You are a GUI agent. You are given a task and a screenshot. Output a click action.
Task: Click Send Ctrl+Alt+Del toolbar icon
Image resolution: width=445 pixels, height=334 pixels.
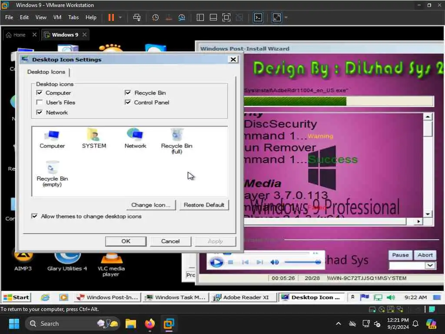[x=137, y=17]
